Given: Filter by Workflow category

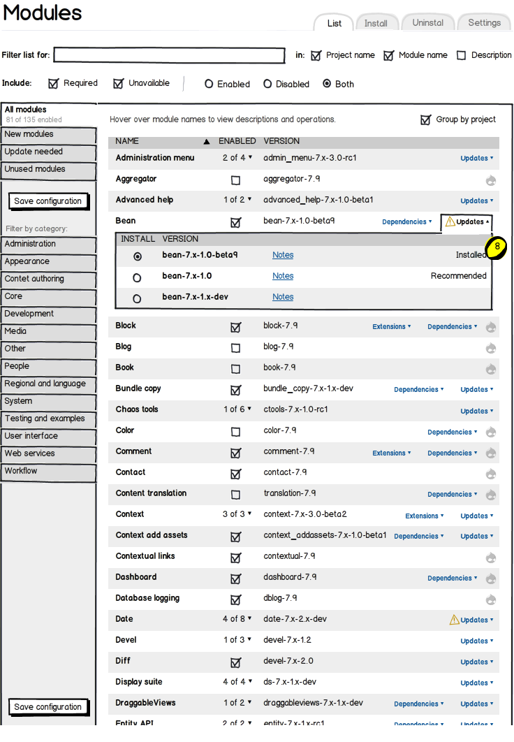Looking at the screenshot, I should click(x=48, y=472).
